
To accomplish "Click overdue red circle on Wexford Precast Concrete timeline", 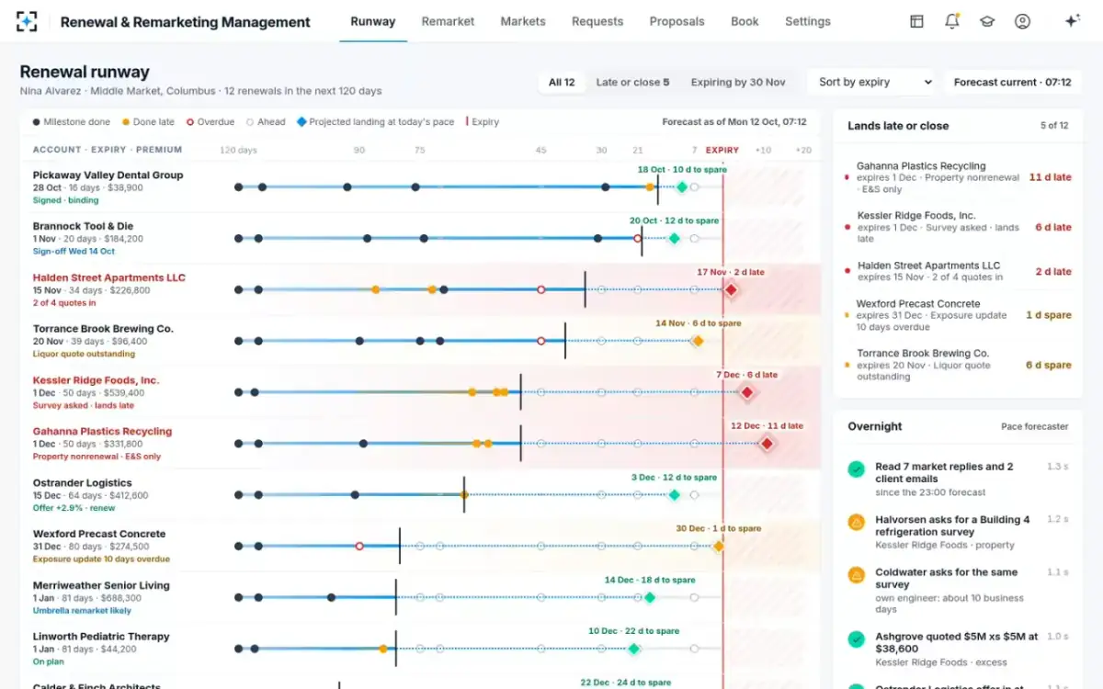I will [359, 547].
